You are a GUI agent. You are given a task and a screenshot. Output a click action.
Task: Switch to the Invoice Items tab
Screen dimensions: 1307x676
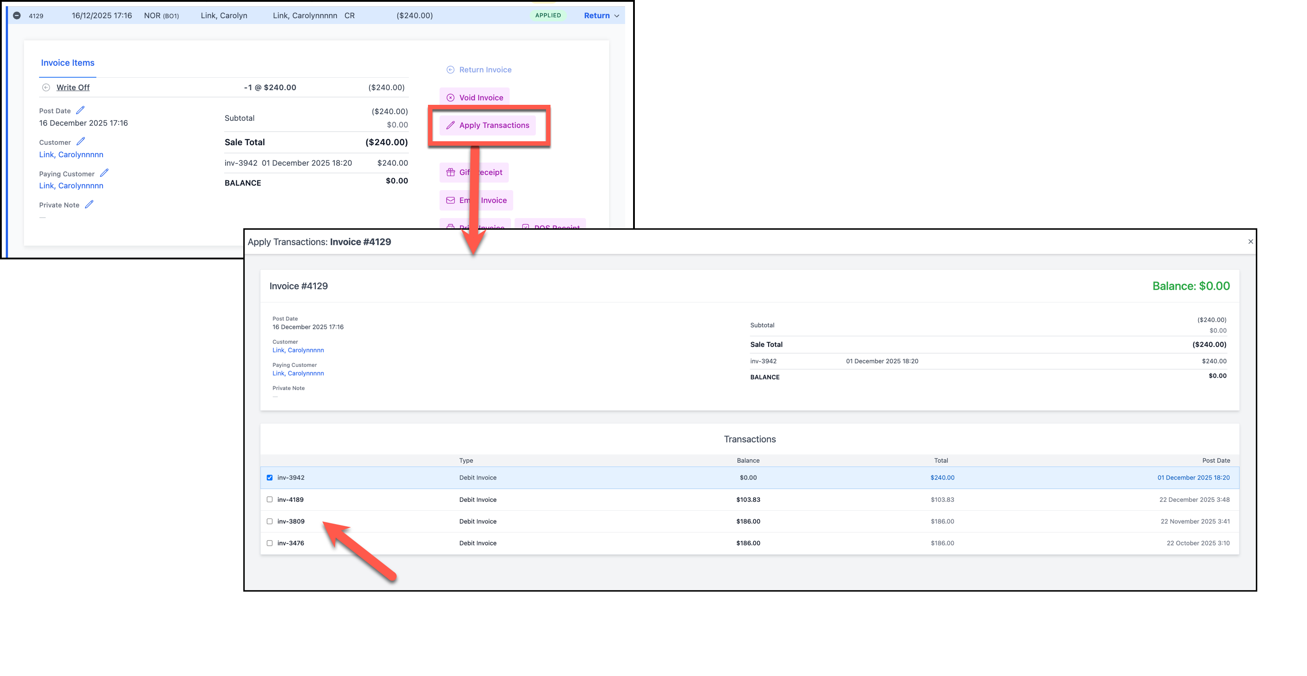click(67, 63)
